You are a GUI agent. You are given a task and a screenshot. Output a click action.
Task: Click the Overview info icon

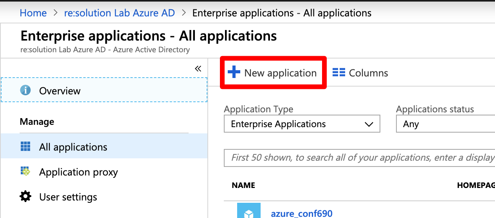coord(25,90)
